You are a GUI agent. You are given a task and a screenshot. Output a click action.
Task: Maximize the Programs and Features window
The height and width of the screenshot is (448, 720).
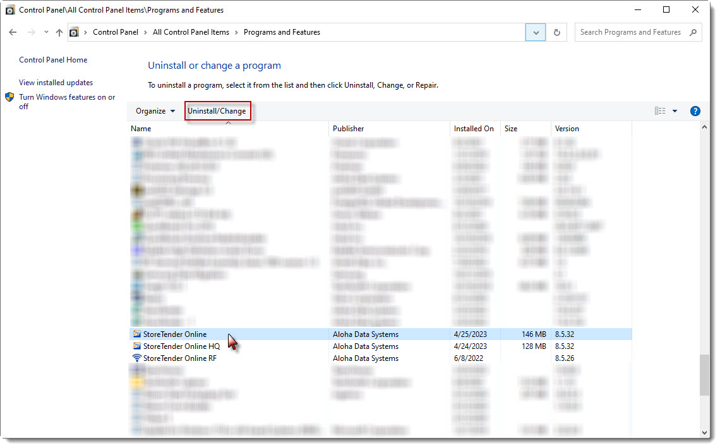(x=666, y=9)
